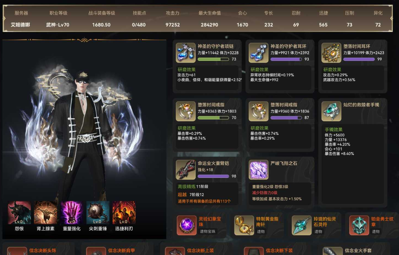The height and width of the screenshot is (255, 399).
Task: Click the 信念决断头饰 equipment label
Action: (43, 251)
